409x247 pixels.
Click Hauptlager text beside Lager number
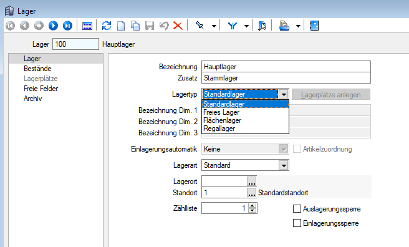pyautogui.click(x=118, y=44)
